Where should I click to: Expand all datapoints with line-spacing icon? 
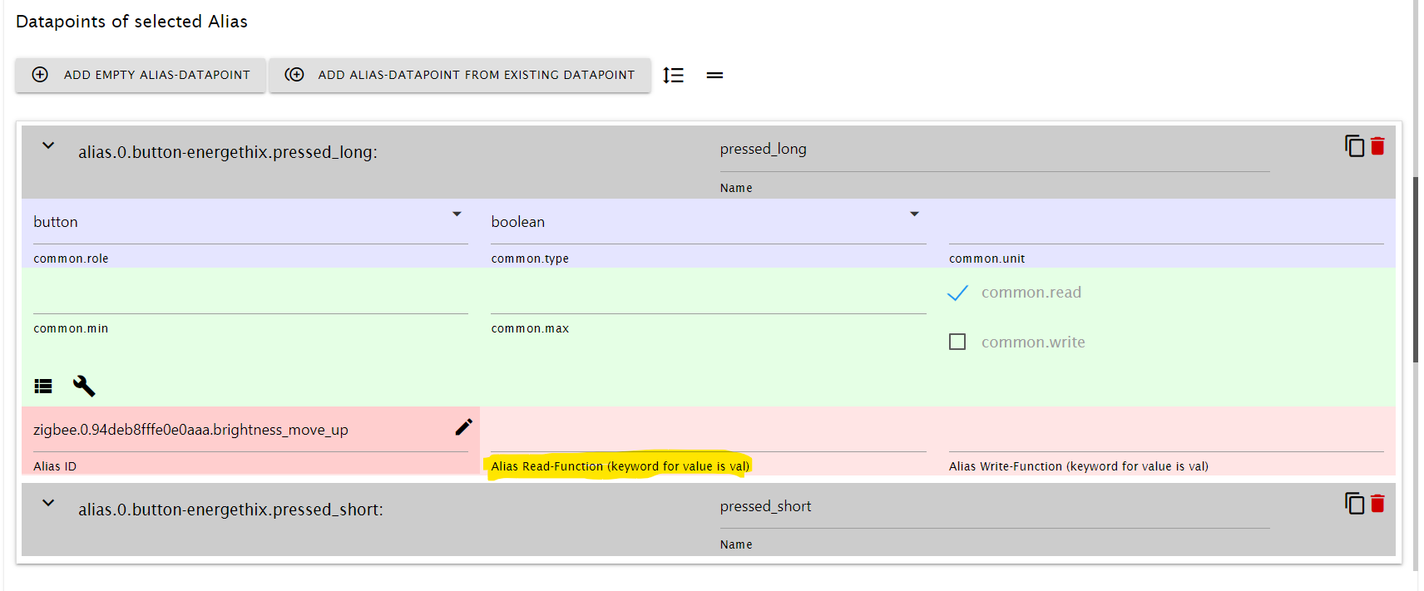point(673,76)
